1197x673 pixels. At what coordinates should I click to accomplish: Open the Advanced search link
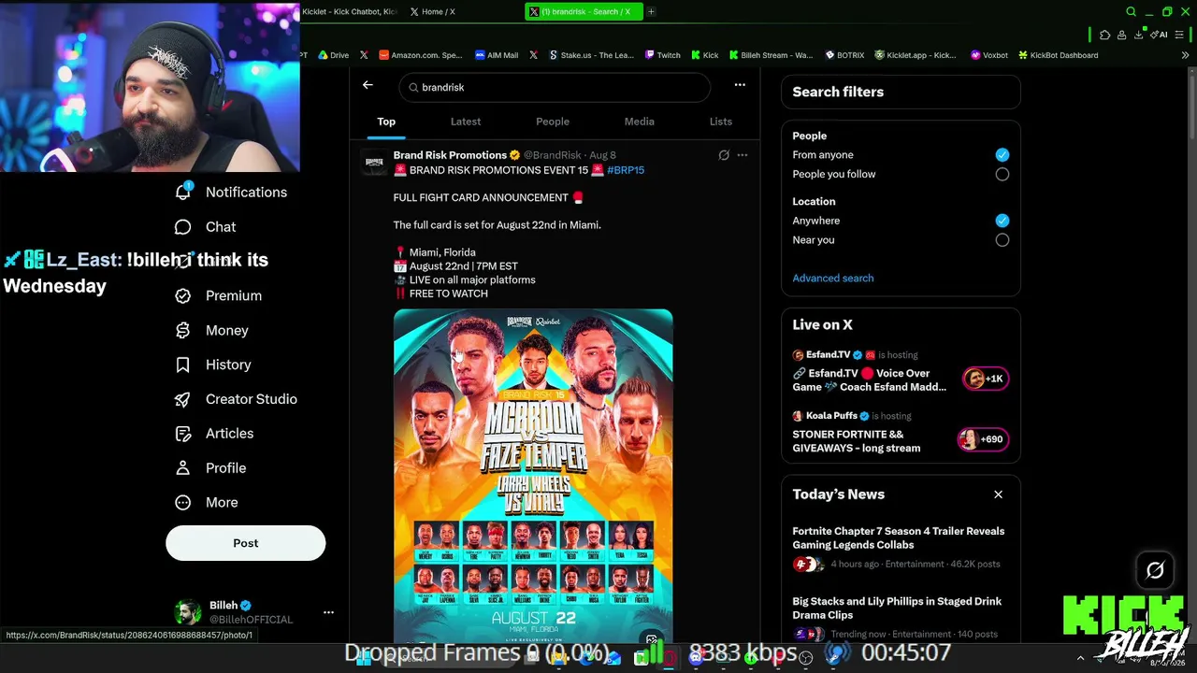pos(833,279)
